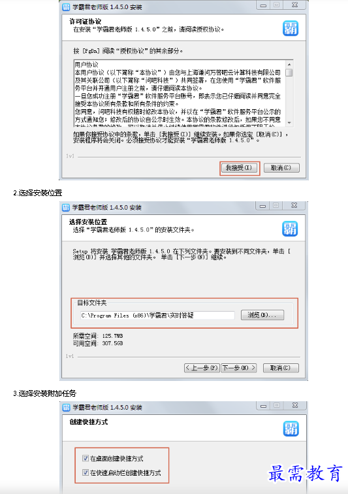Screen dimensions: 348x494
Task: Click the 学霸君 logo in the license dialog header
Action: 291,28
